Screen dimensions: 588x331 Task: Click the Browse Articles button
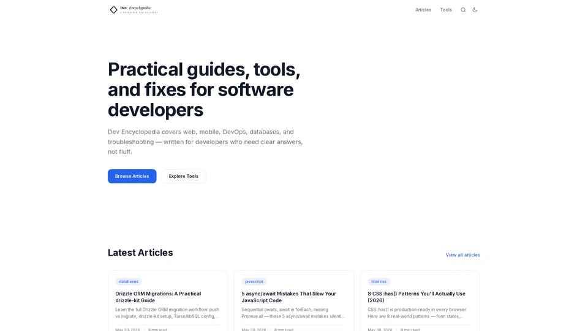click(x=132, y=176)
